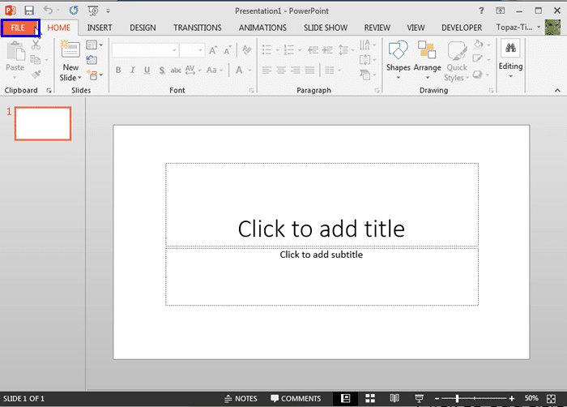Toggle Bold formatting

tap(118, 71)
